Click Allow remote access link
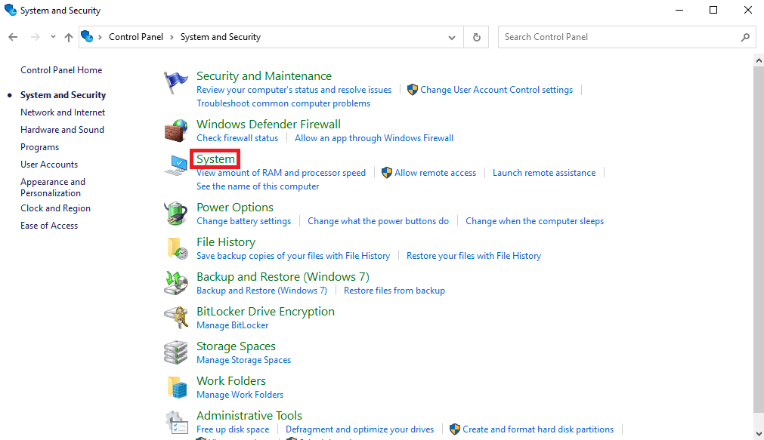Screen dimensions: 764x440 click(435, 173)
